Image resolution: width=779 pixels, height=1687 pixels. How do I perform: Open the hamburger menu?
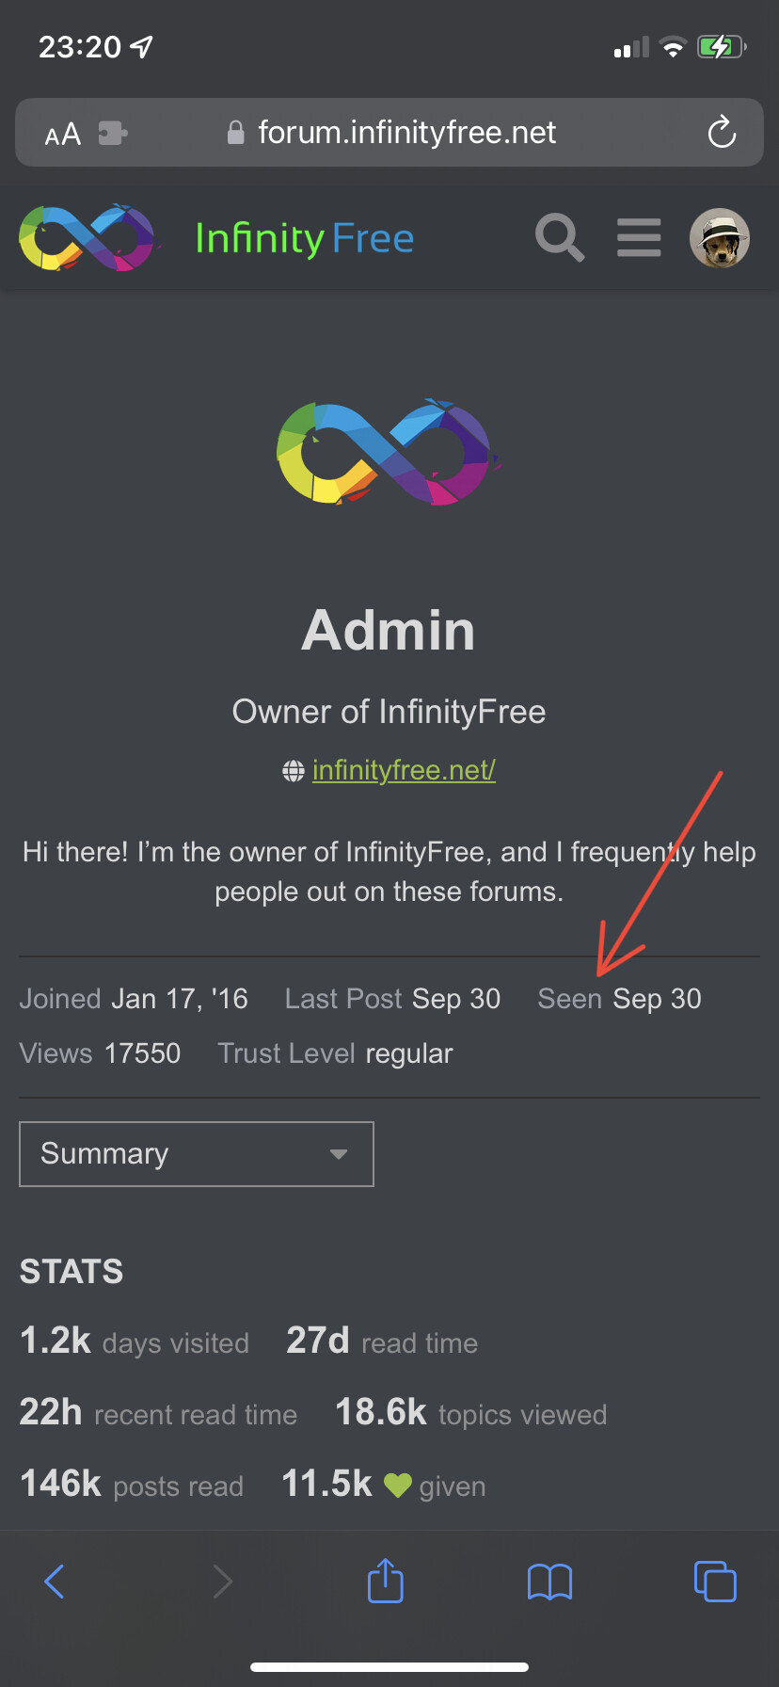pyautogui.click(x=639, y=237)
